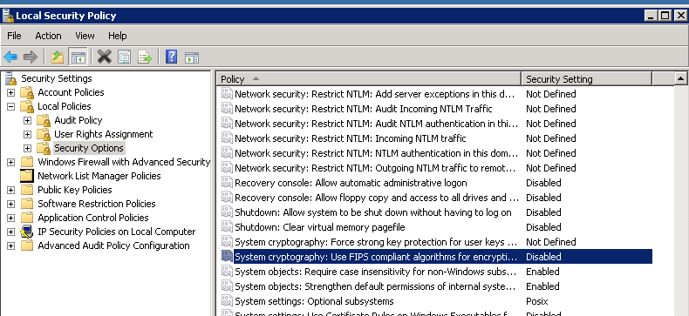The image size is (689, 316).
Task: Click the Back arrow toolbar icon
Action: 10,57
